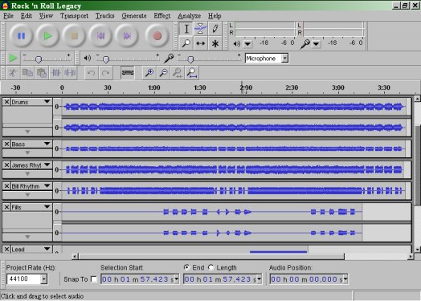This screenshot has height=301, width=421.
Task: Open the James Rhyt track dropdown
Action: [47, 165]
